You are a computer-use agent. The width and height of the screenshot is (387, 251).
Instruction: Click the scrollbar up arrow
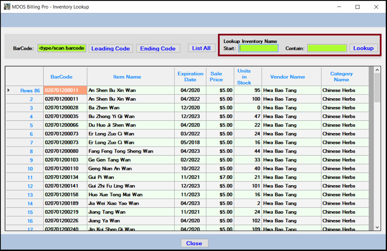(377, 69)
